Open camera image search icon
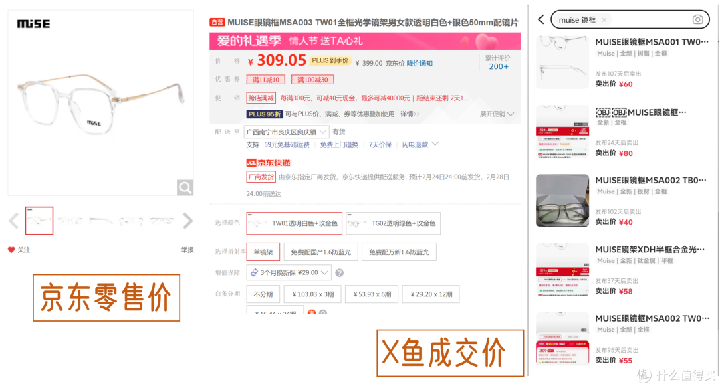 [x=697, y=20]
